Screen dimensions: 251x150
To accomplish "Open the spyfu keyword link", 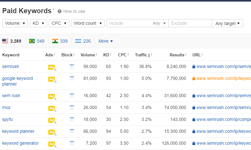I will [x=7, y=119].
